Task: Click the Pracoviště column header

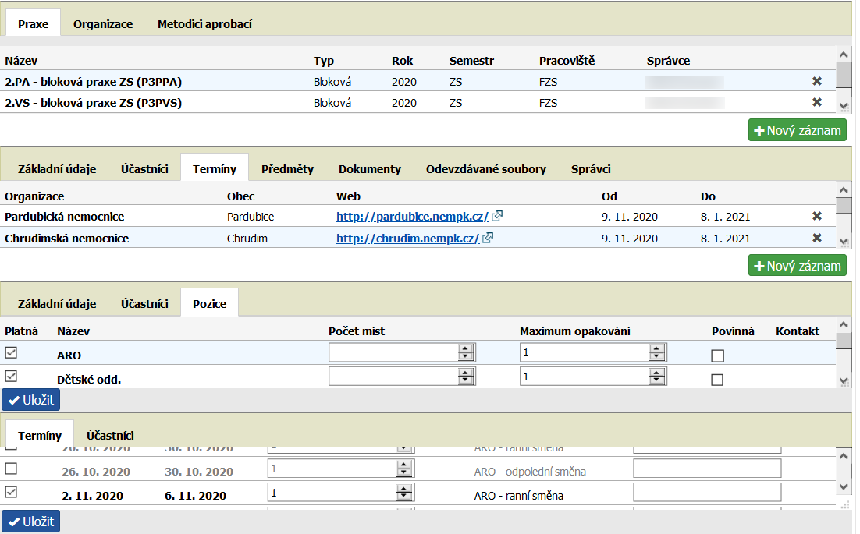Action: point(567,61)
